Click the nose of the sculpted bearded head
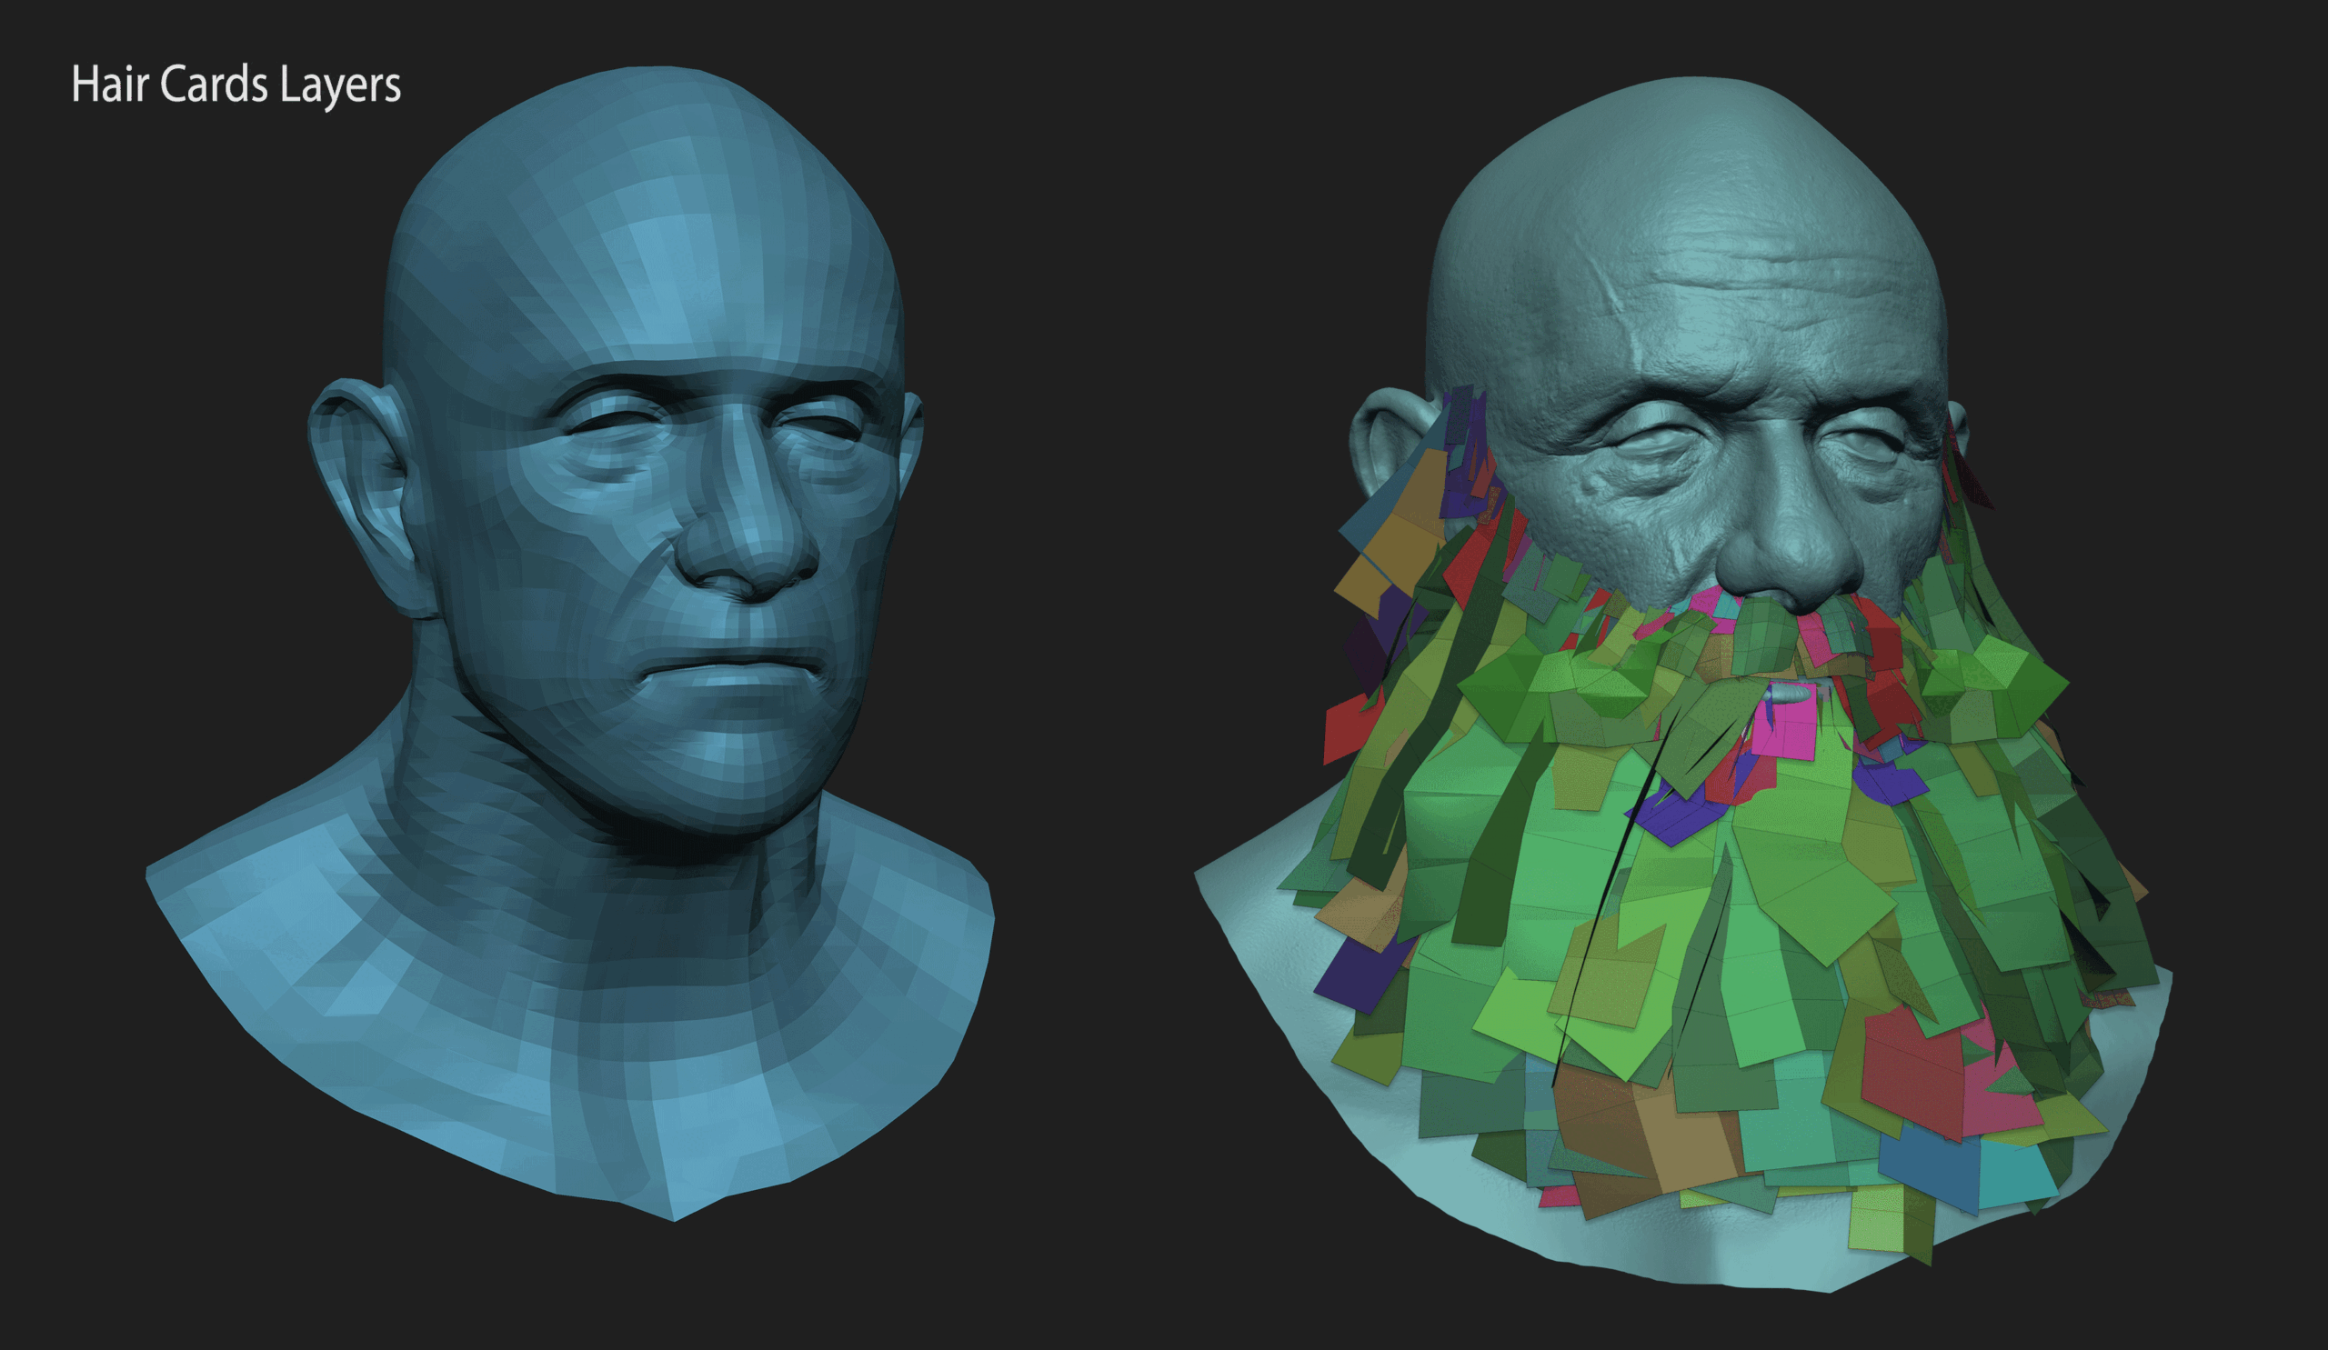The height and width of the screenshot is (1350, 2328). [x=1792, y=554]
